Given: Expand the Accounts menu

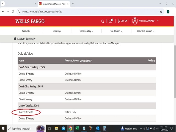Looking at the screenshot, I should point(27,31).
